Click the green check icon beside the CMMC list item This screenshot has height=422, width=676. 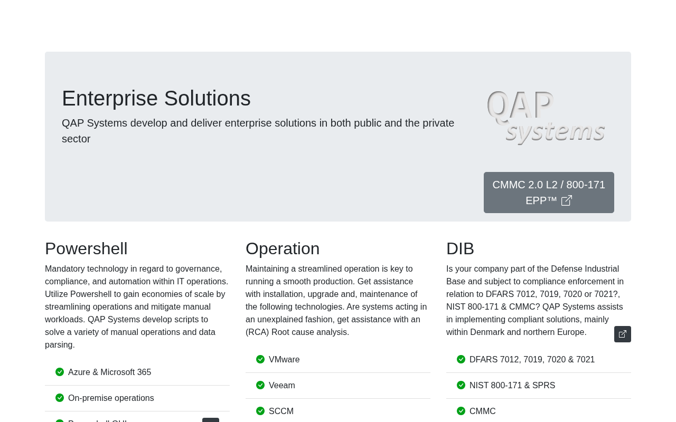(461, 411)
